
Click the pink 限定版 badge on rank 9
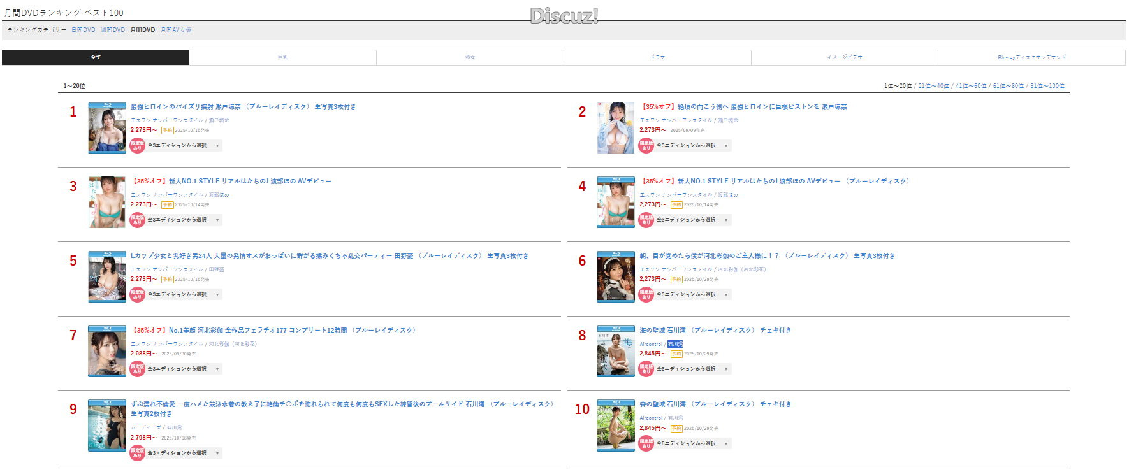pyautogui.click(x=138, y=453)
